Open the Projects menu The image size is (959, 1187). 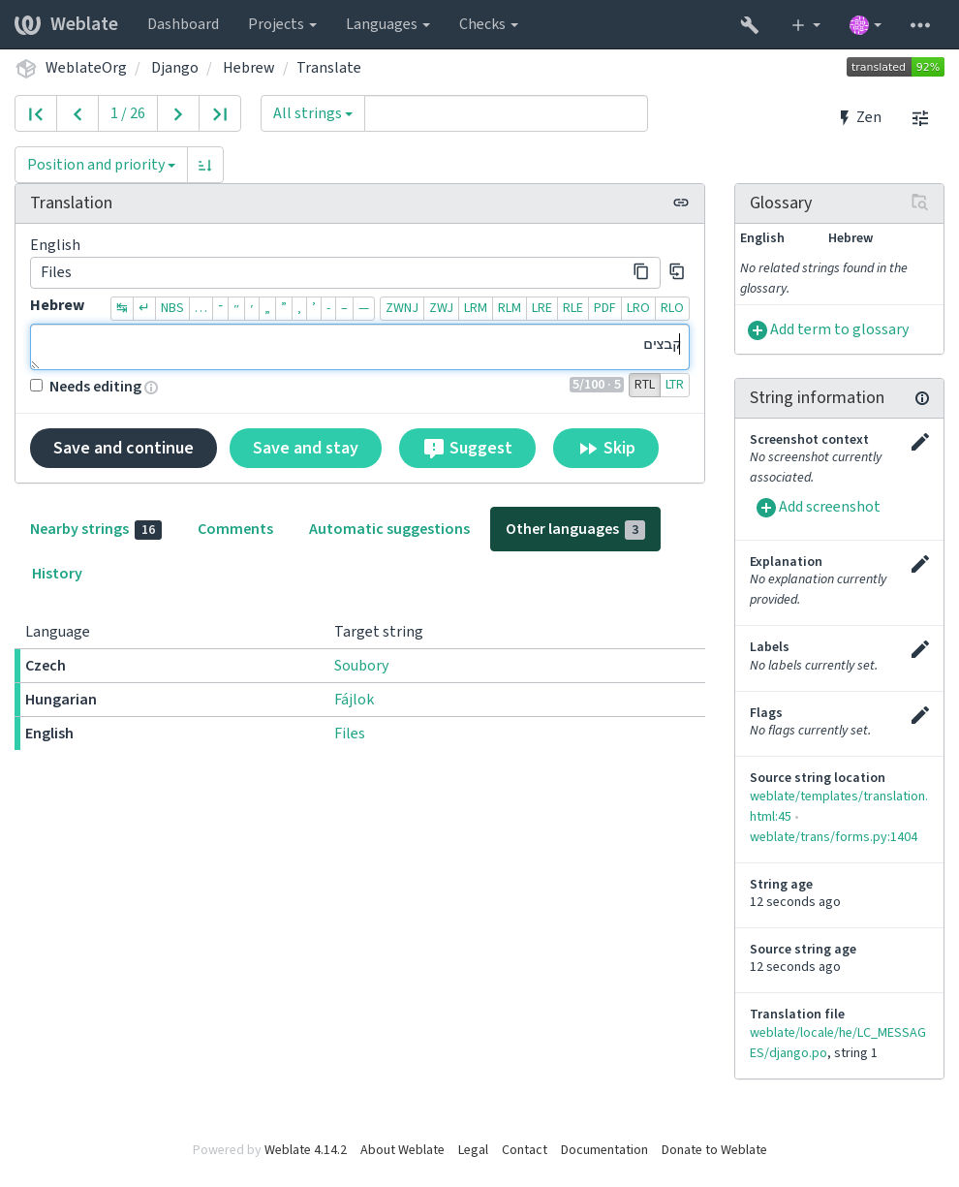tap(282, 24)
